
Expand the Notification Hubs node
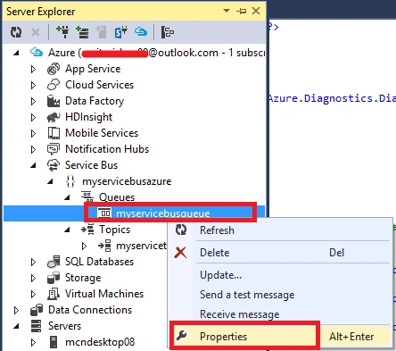(x=33, y=149)
